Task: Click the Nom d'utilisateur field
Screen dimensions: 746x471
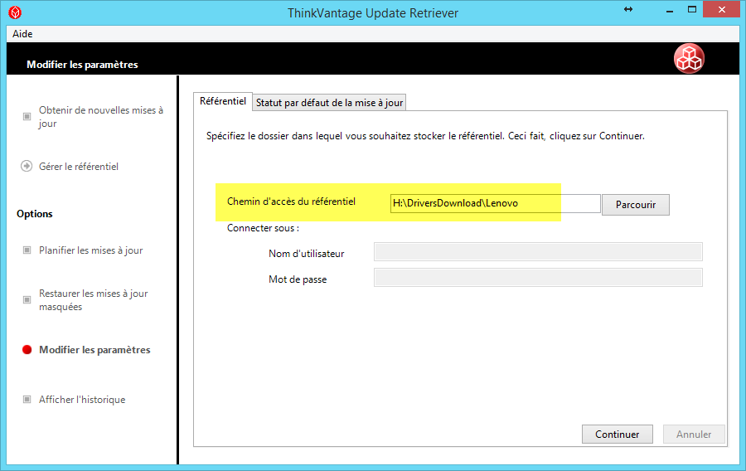Action: tap(538, 252)
